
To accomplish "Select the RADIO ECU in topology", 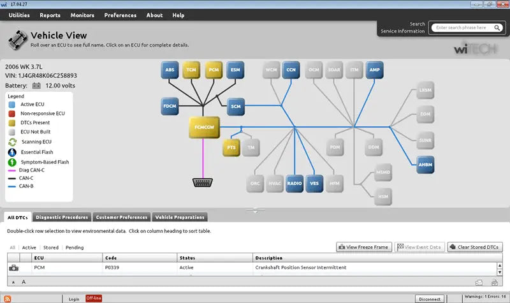I will coord(294,183).
